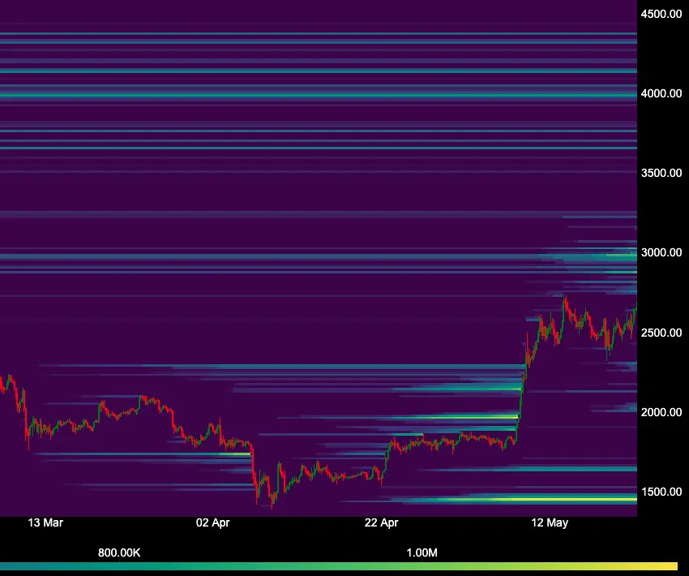The image size is (689, 576).
Task: Click the 4500.00 price axis label
Action: point(661,14)
